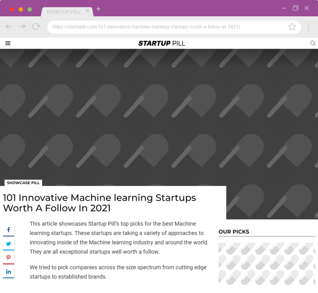Go back to previous page
This screenshot has width=318, height=293.
[x=9, y=27]
